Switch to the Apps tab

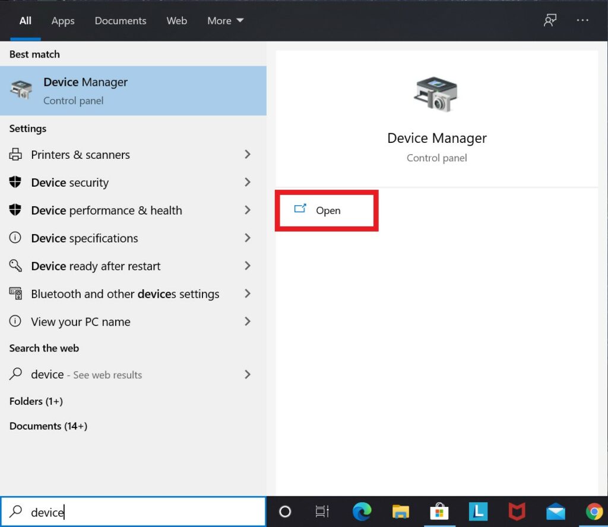coord(63,21)
